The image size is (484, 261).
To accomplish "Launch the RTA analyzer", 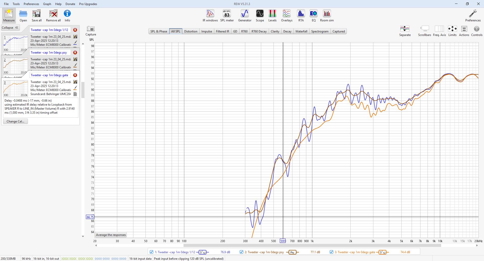I will (x=301, y=16).
